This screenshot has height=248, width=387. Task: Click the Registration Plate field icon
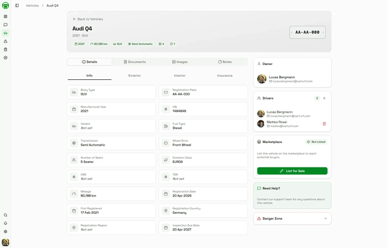tap(166, 92)
